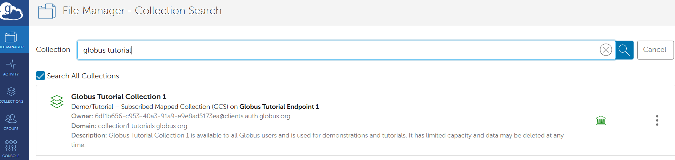This screenshot has height=160, width=675.
Task: Click the green institution subscription icon
Action: pyautogui.click(x=601, y=120)
